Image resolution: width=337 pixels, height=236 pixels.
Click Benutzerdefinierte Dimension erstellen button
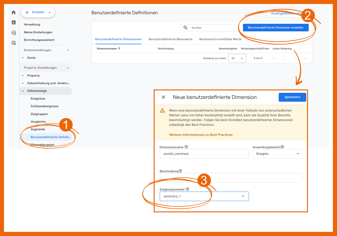(276, 28)
